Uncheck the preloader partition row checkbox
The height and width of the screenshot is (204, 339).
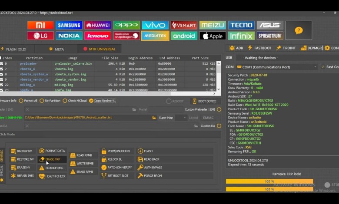(1, 64)
